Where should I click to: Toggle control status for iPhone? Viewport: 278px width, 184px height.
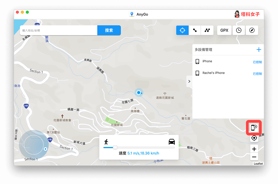pyautogui.click(x=257, y=62)
